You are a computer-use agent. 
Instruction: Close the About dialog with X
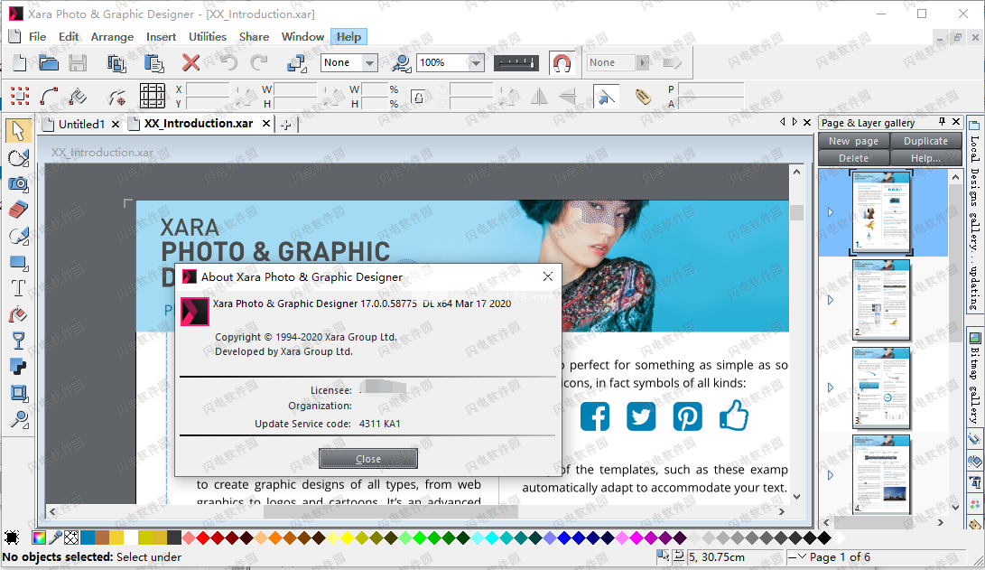(548, 276)
